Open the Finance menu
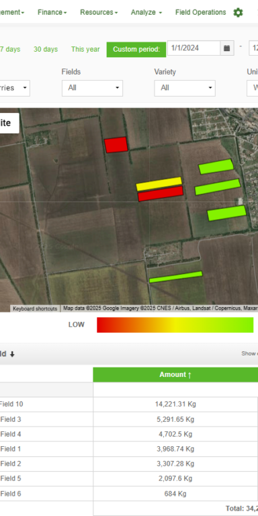The image size is (258, 516). click(x=52, y=12)
